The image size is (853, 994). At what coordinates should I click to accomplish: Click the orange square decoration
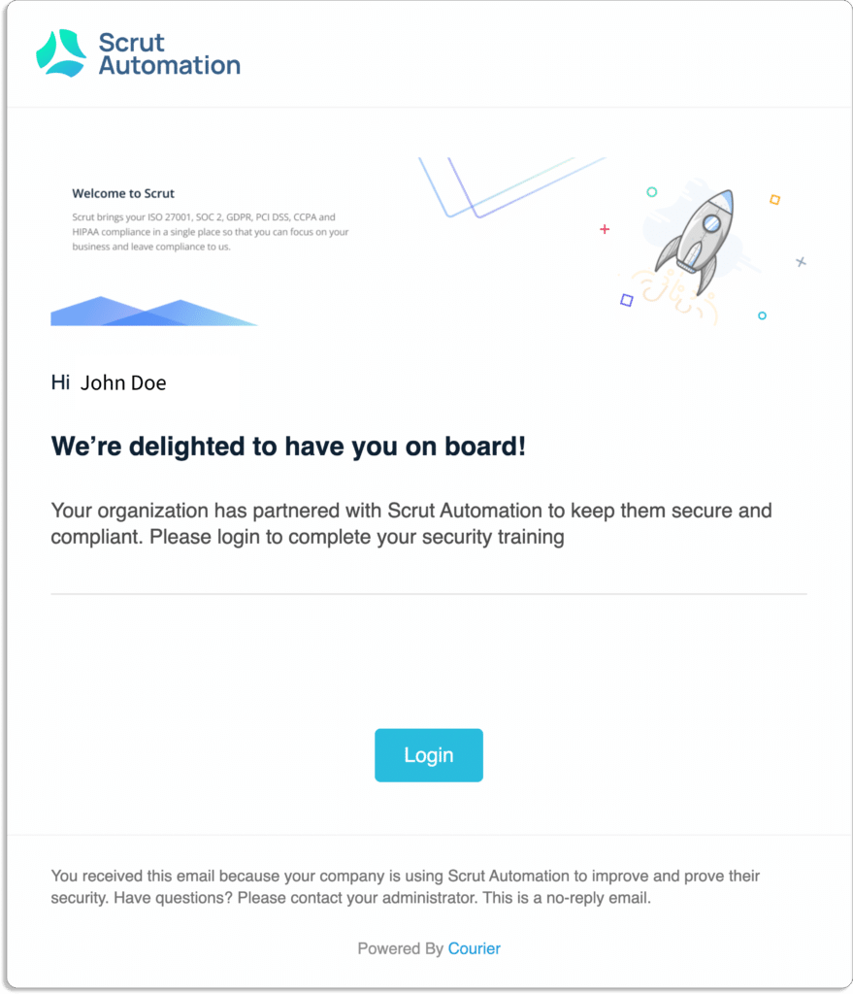coord(774,200)
